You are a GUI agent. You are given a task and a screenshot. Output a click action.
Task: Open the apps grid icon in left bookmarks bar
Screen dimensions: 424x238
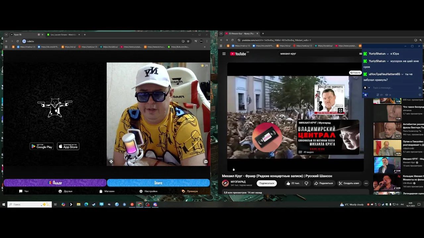coord(6,47)
